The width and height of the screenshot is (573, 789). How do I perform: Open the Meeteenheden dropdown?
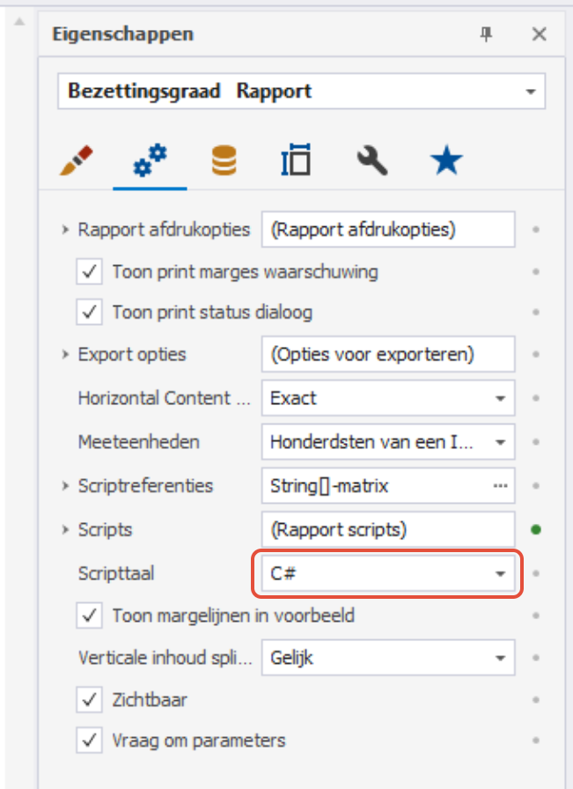click(388, 442)
